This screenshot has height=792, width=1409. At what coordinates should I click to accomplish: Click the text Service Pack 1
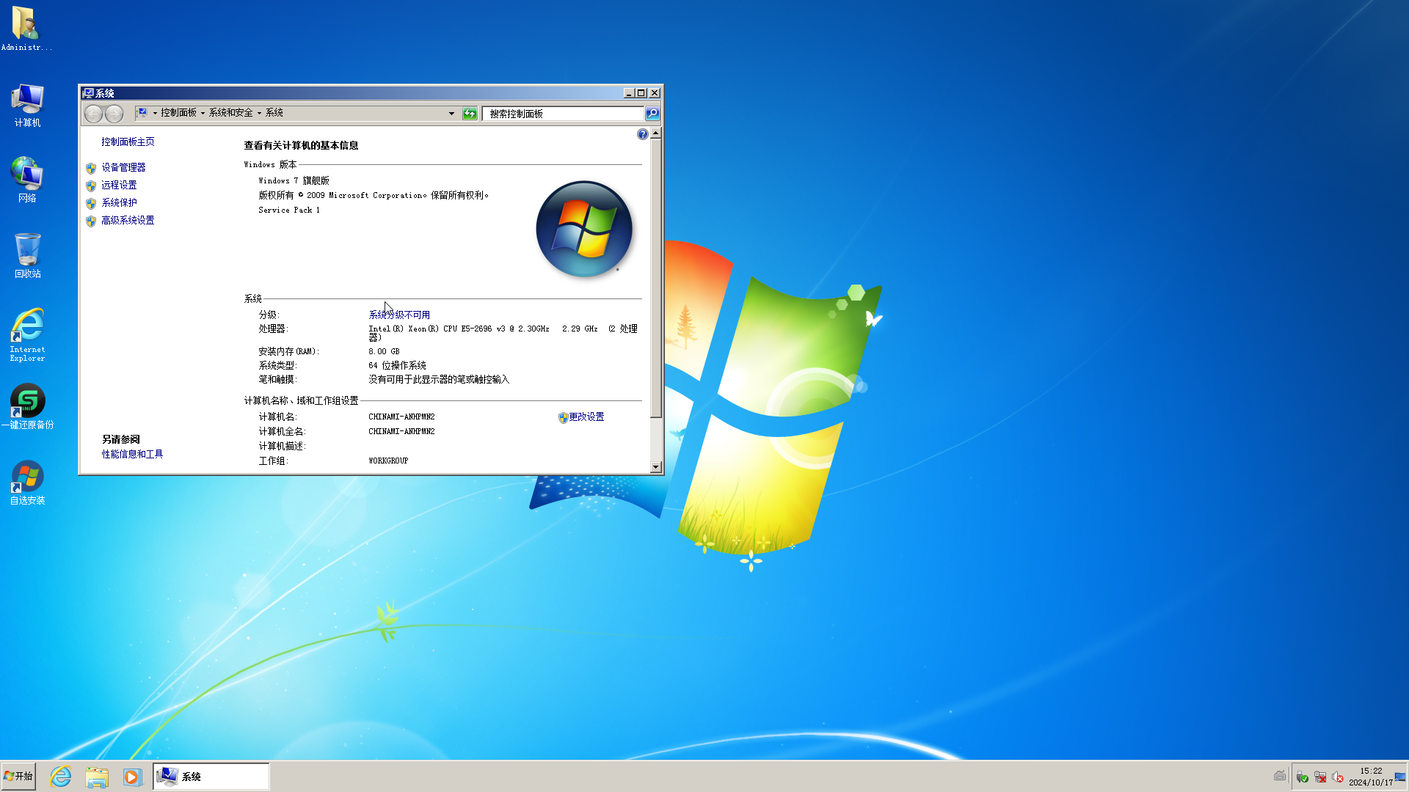pos(289,210)
